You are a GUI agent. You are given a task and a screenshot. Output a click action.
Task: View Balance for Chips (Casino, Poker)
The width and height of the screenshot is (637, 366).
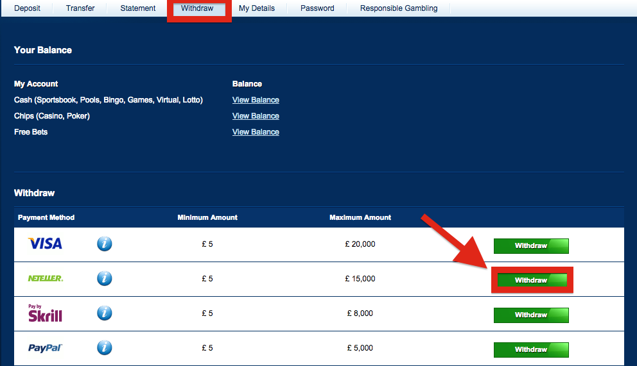(256, 116)
